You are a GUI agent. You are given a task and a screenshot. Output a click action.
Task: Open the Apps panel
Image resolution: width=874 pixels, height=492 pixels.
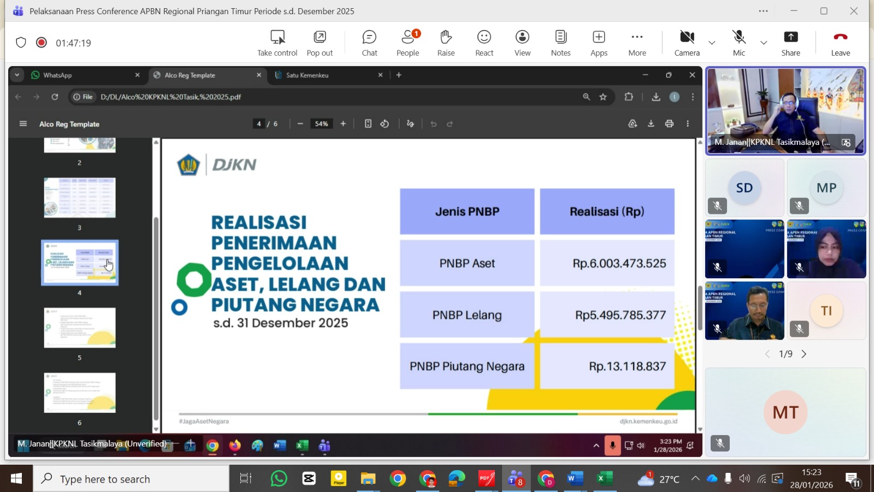coord(599,43)
